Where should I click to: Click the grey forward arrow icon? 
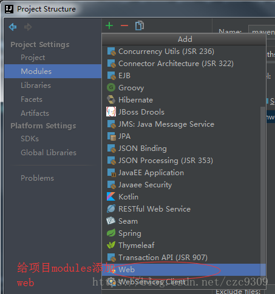pos(28,27)
